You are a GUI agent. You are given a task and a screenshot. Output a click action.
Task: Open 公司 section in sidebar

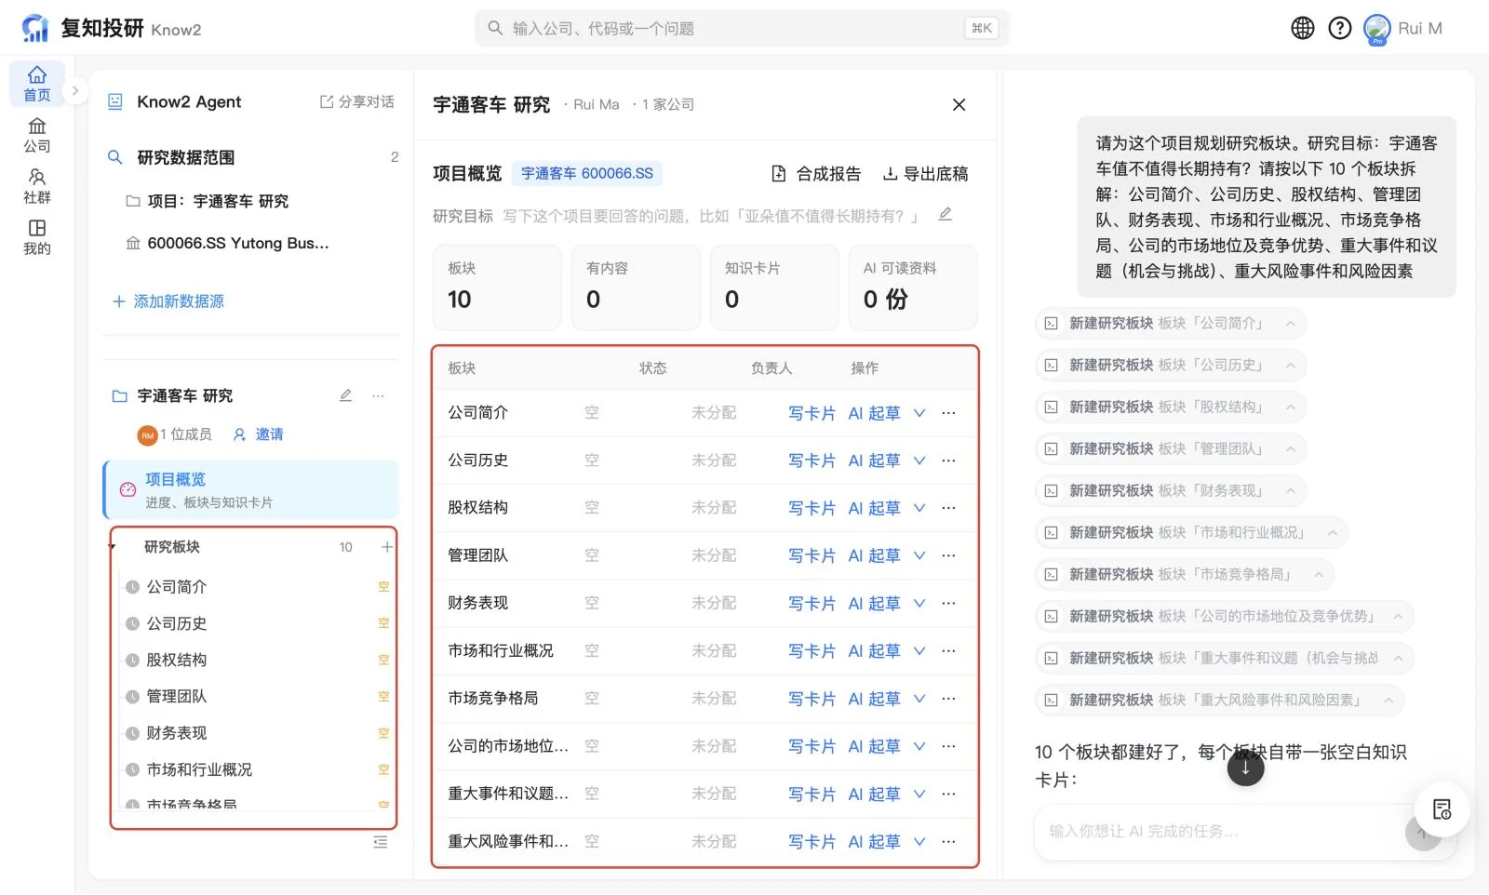coord(37,135)
